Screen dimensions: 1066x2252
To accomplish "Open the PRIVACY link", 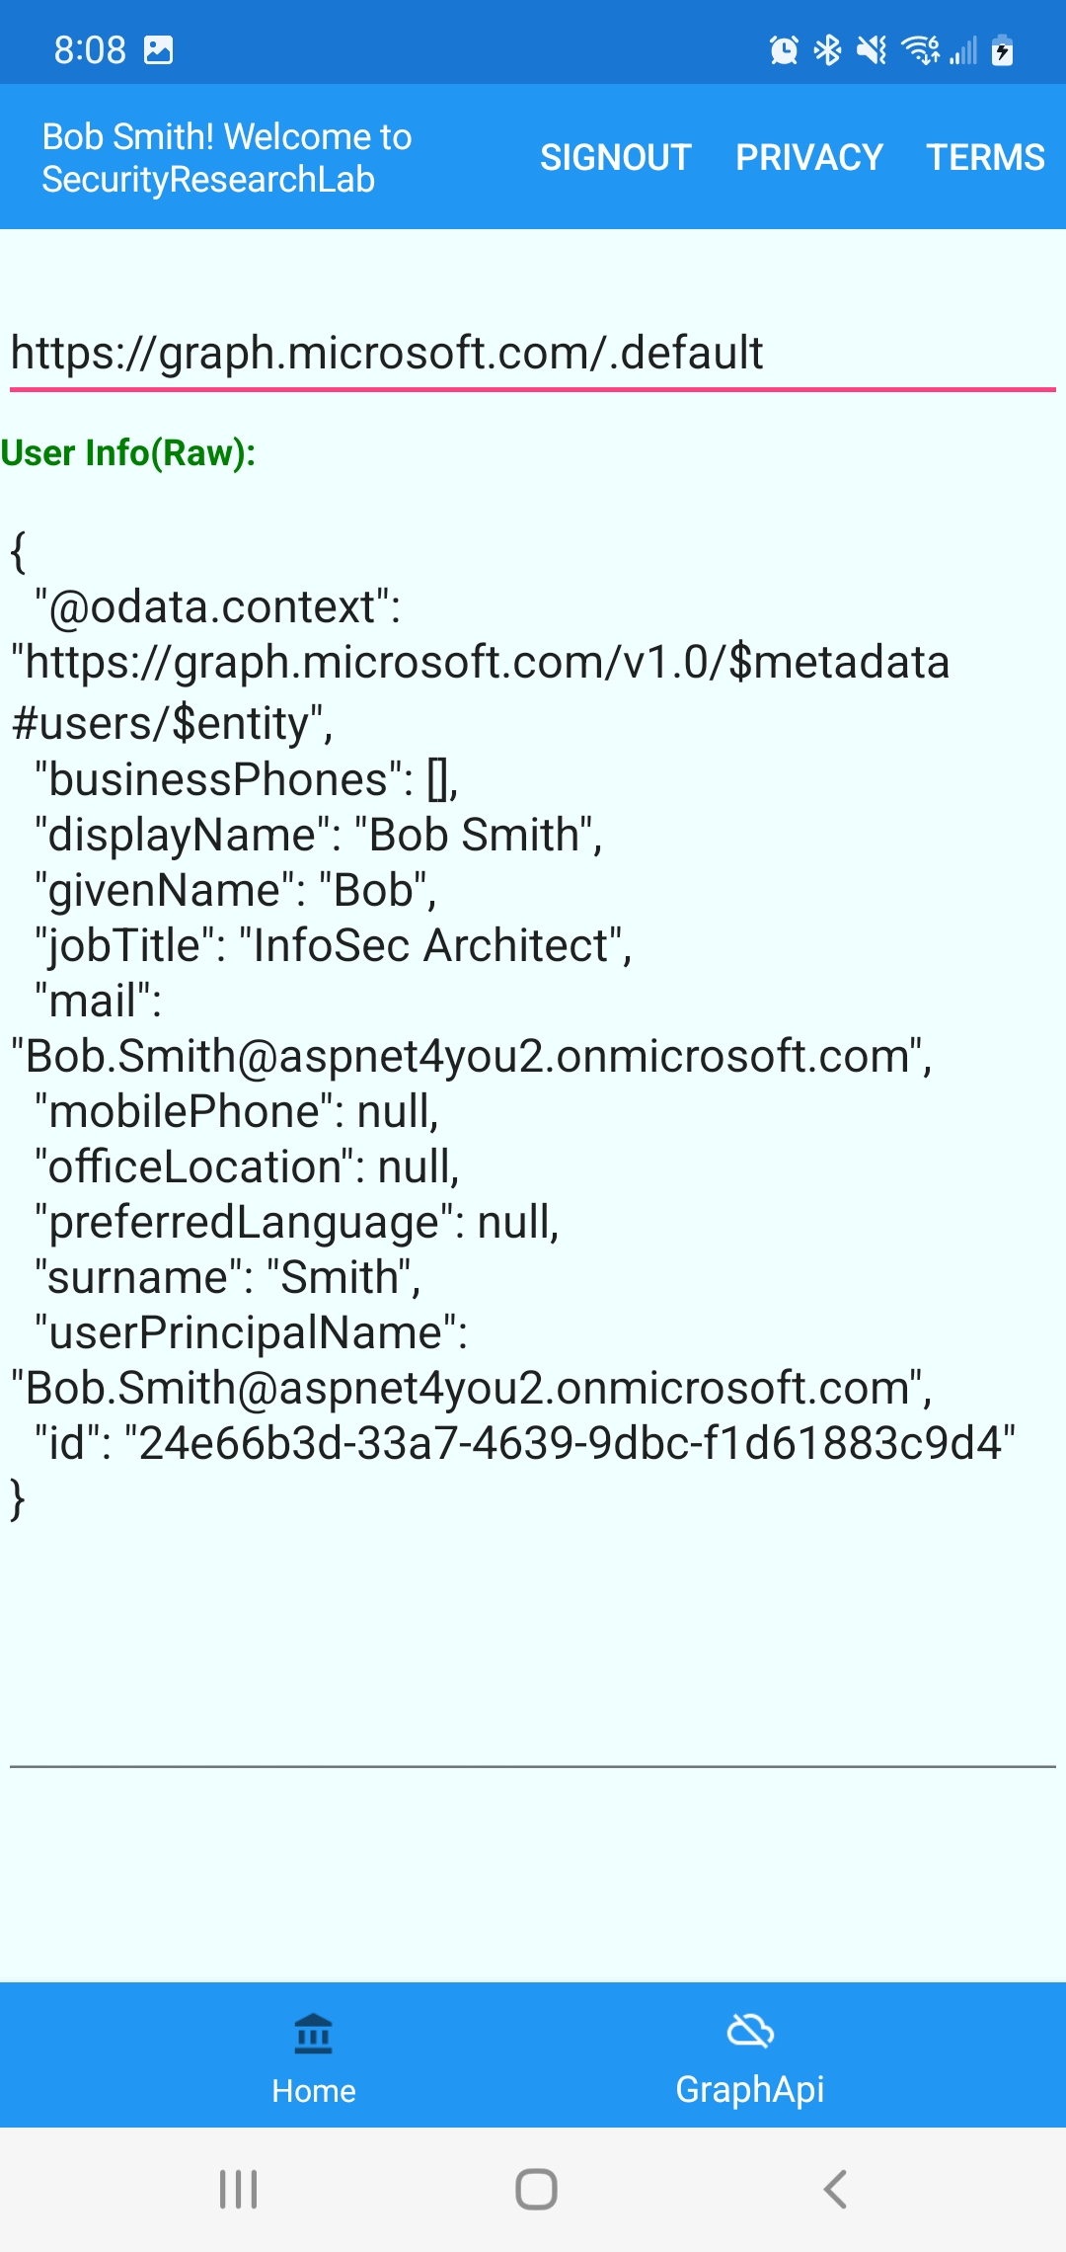I will (x=808, y=157).
